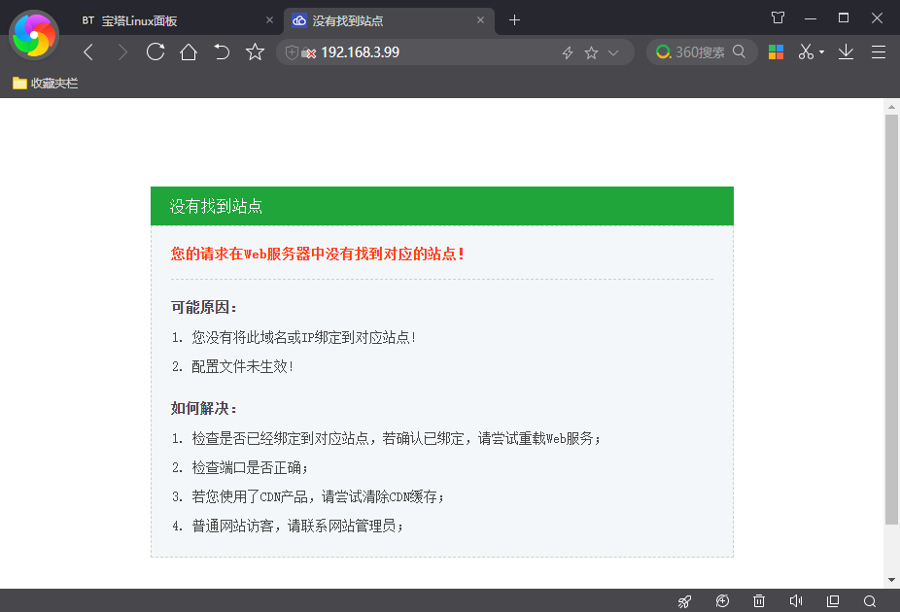Close the 没有找到站点 tab

pyautogui.click(x=480, y=20)
